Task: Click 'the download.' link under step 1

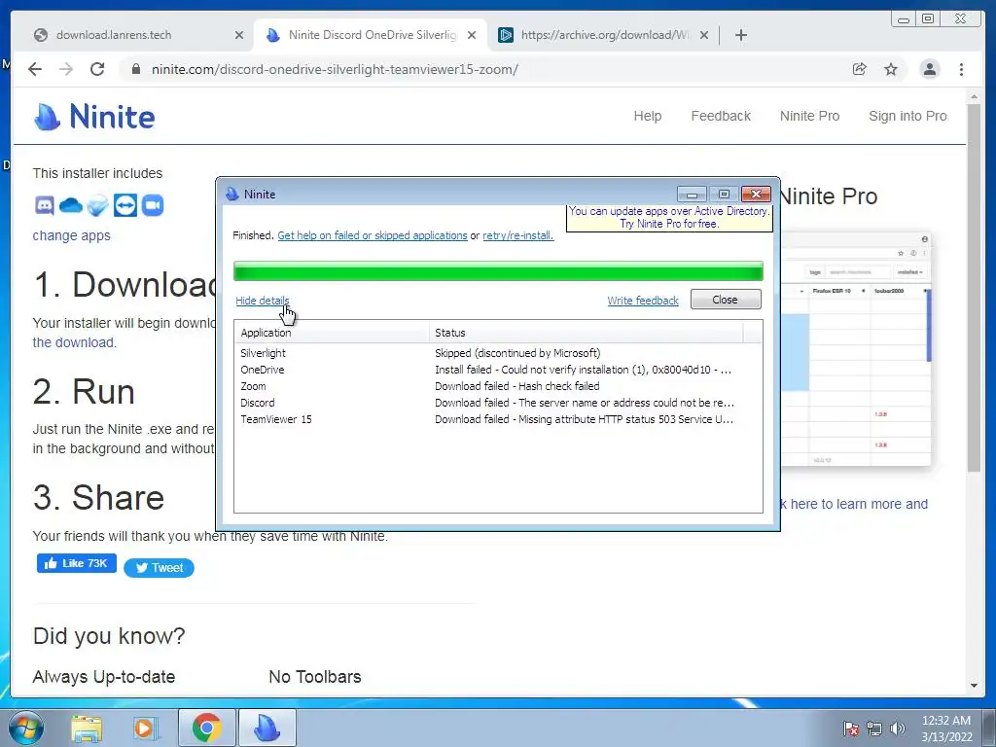Action: (74, 342)
